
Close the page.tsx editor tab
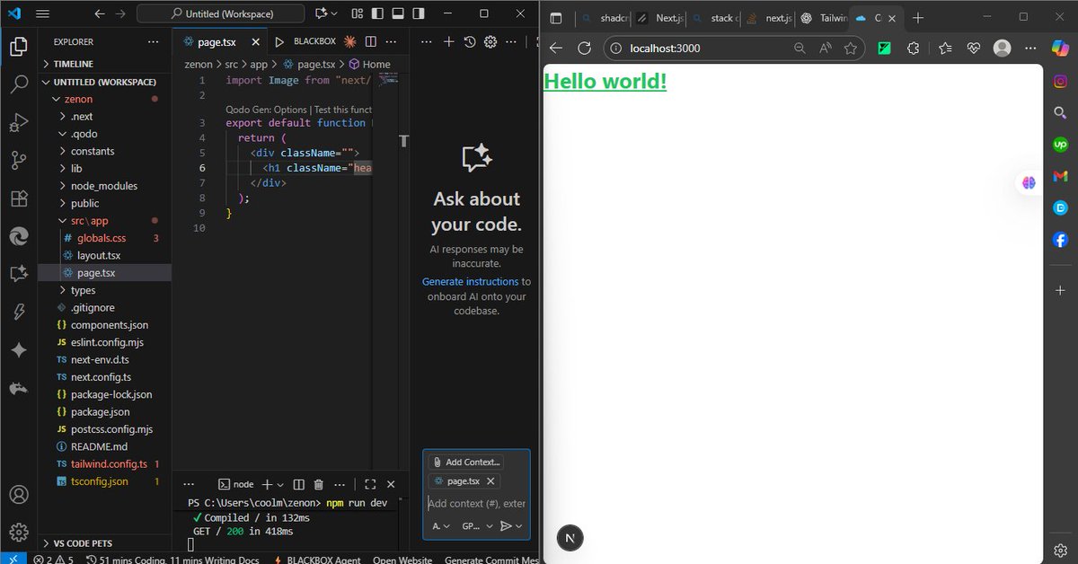tap(255, 41)
